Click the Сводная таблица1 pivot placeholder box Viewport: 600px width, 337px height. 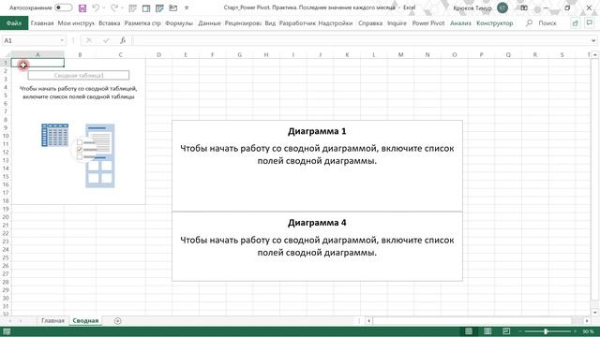[79, 75]
